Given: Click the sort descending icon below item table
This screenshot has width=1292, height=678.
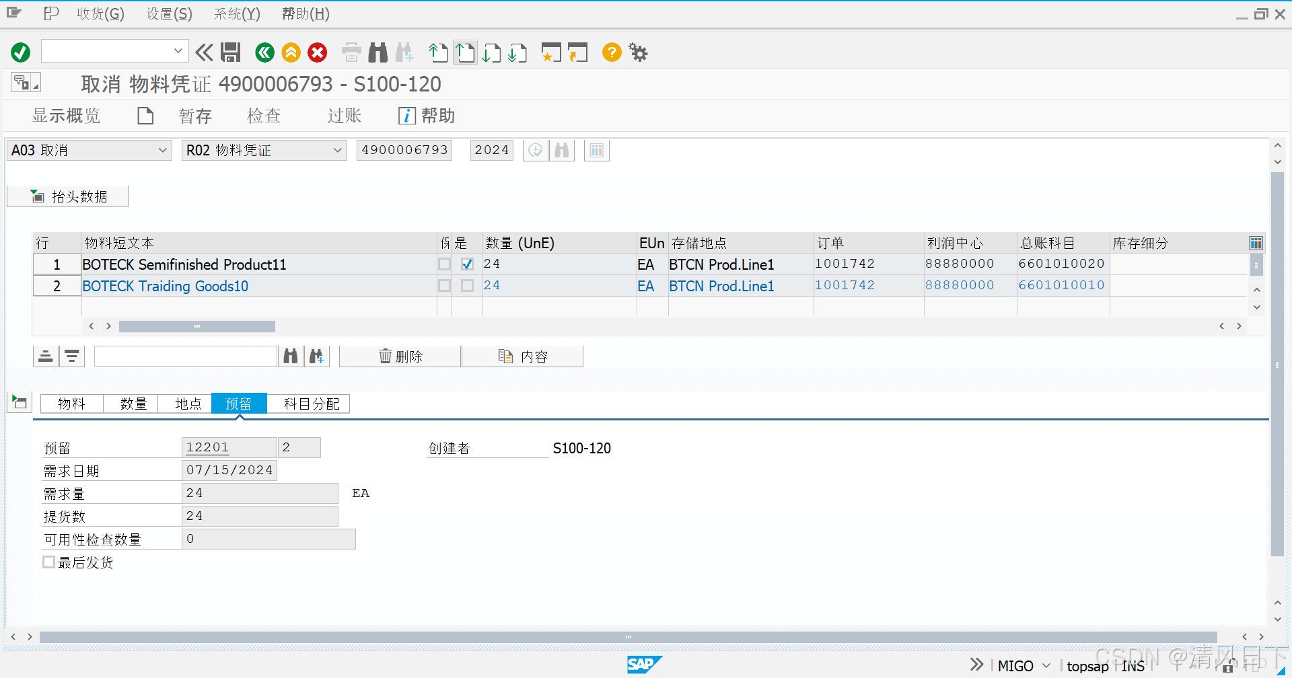Looking at the screenshot, I should tap(72, 356).
